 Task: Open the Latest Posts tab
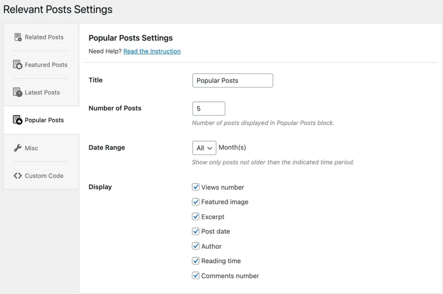(x=42, y=92)
